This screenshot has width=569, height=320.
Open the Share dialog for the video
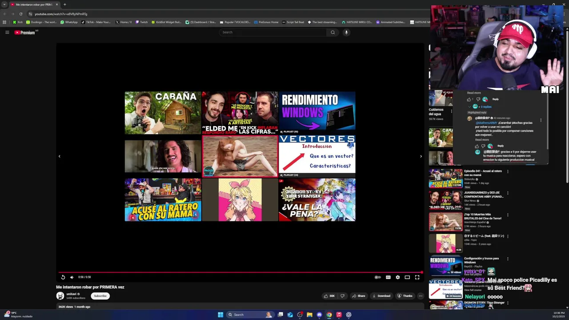358,296
